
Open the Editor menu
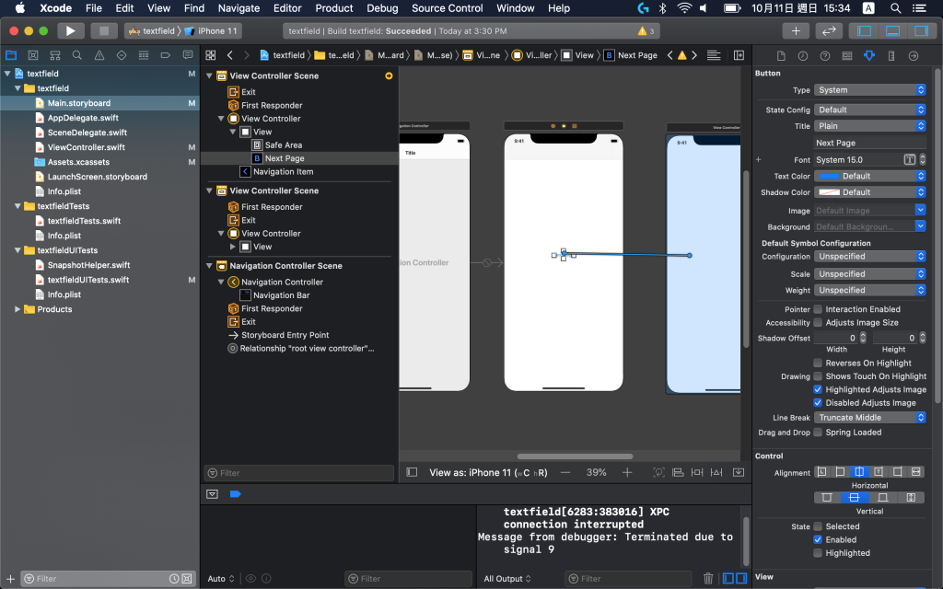tap(287, 8)
